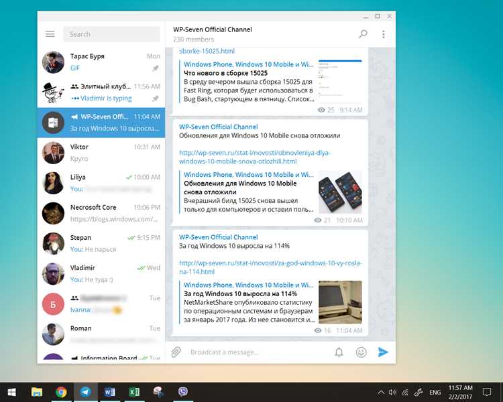503x402 pixels.
Task: Attach a file with paperclip icon
Action: click(x=176, y=352)
